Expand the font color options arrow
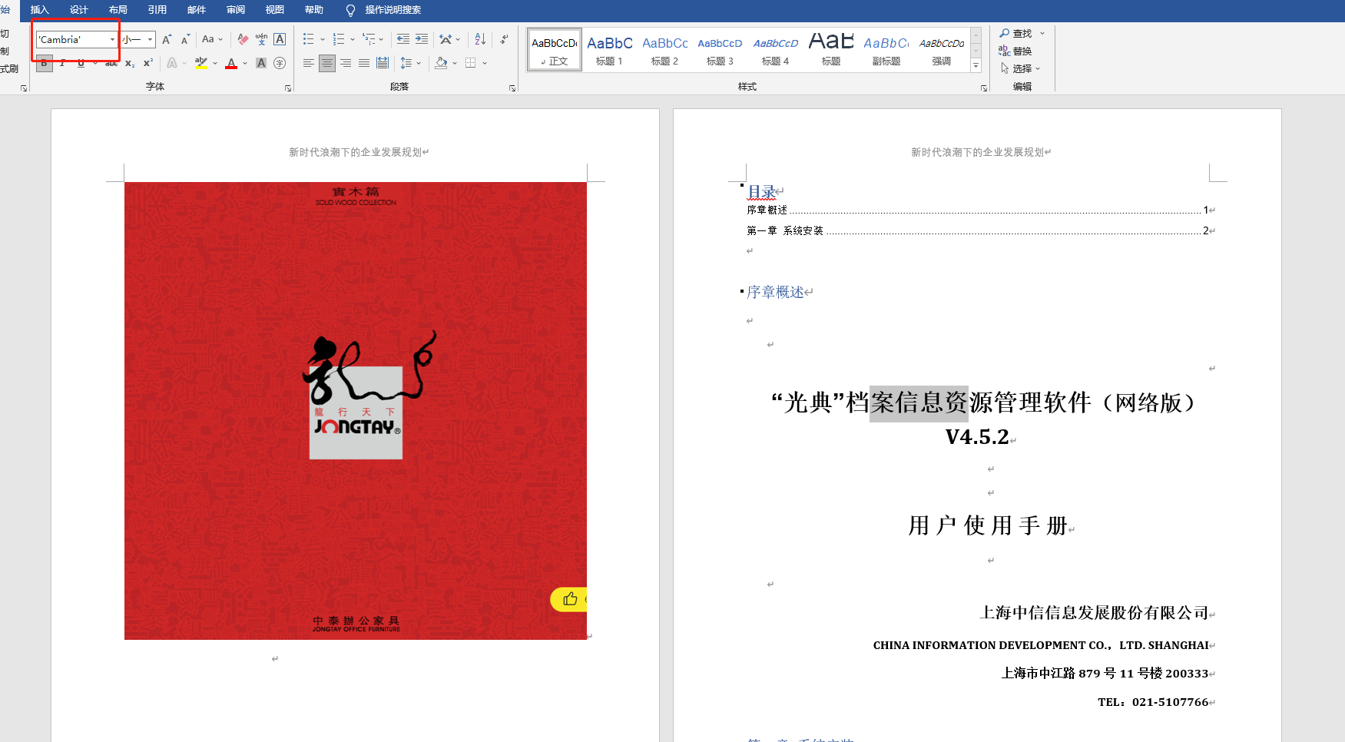The image size is (1345, 742). [245, 63]
